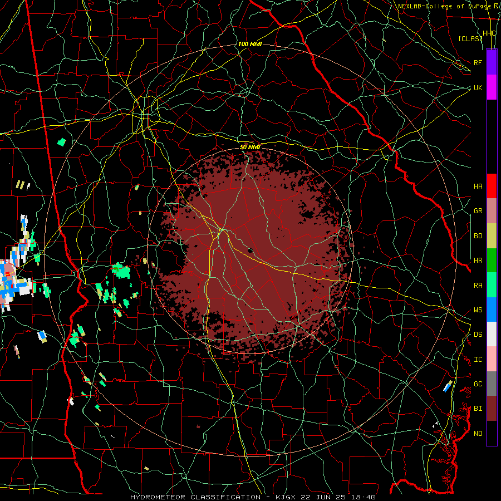Click the HR legend label
501x501 pixels.
[x=478, y=261]
